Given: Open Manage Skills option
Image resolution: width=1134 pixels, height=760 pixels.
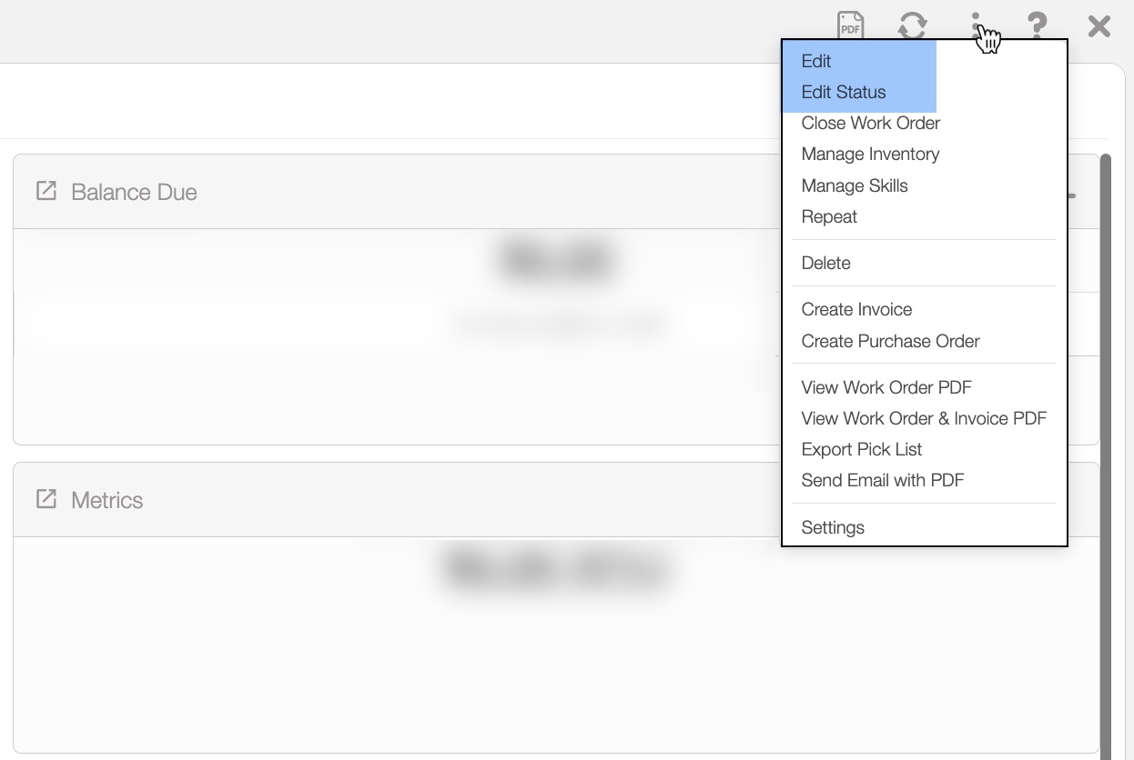Looking at the screenshot, I should (855, 185).
